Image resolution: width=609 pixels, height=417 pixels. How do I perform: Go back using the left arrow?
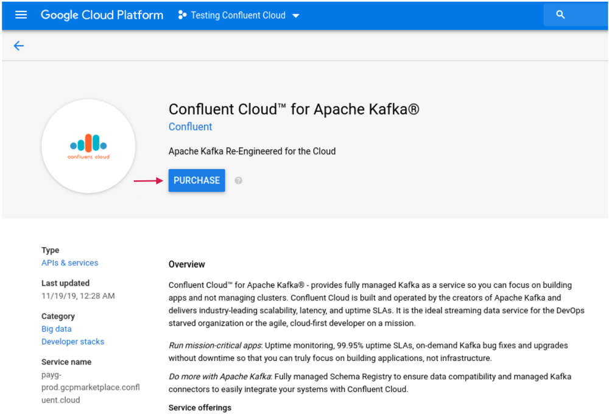tap(19, 46)
